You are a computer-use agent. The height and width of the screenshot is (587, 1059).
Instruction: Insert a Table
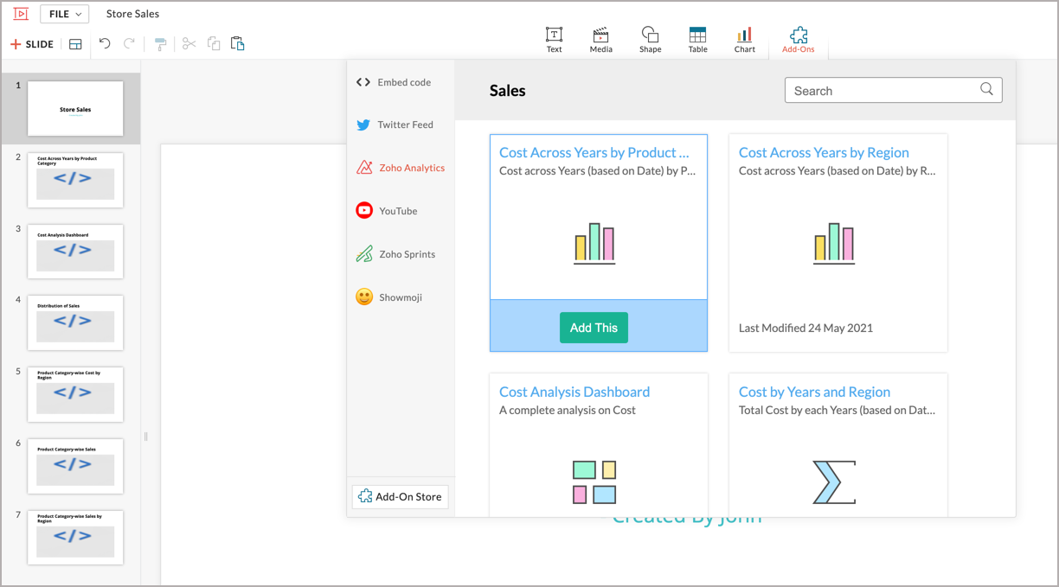[x=698, y=40]
